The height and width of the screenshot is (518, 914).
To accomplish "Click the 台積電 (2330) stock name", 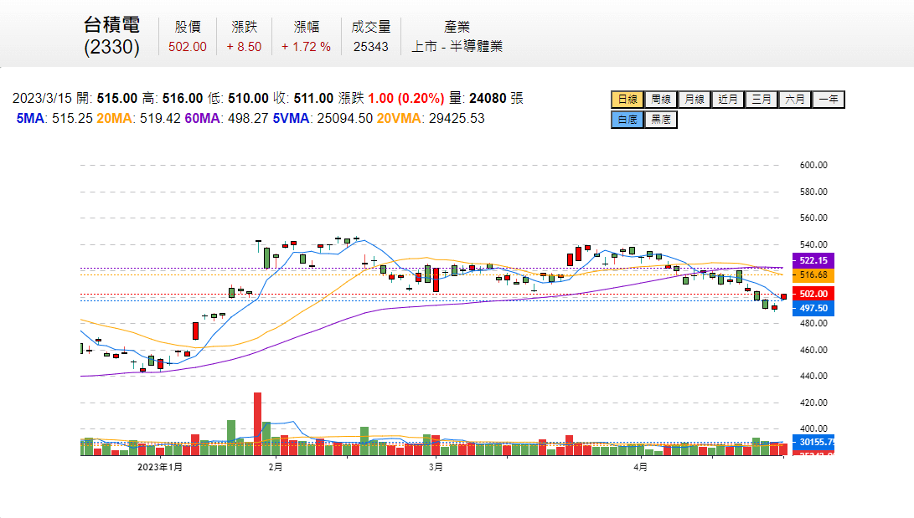I will tap(112, 35).
